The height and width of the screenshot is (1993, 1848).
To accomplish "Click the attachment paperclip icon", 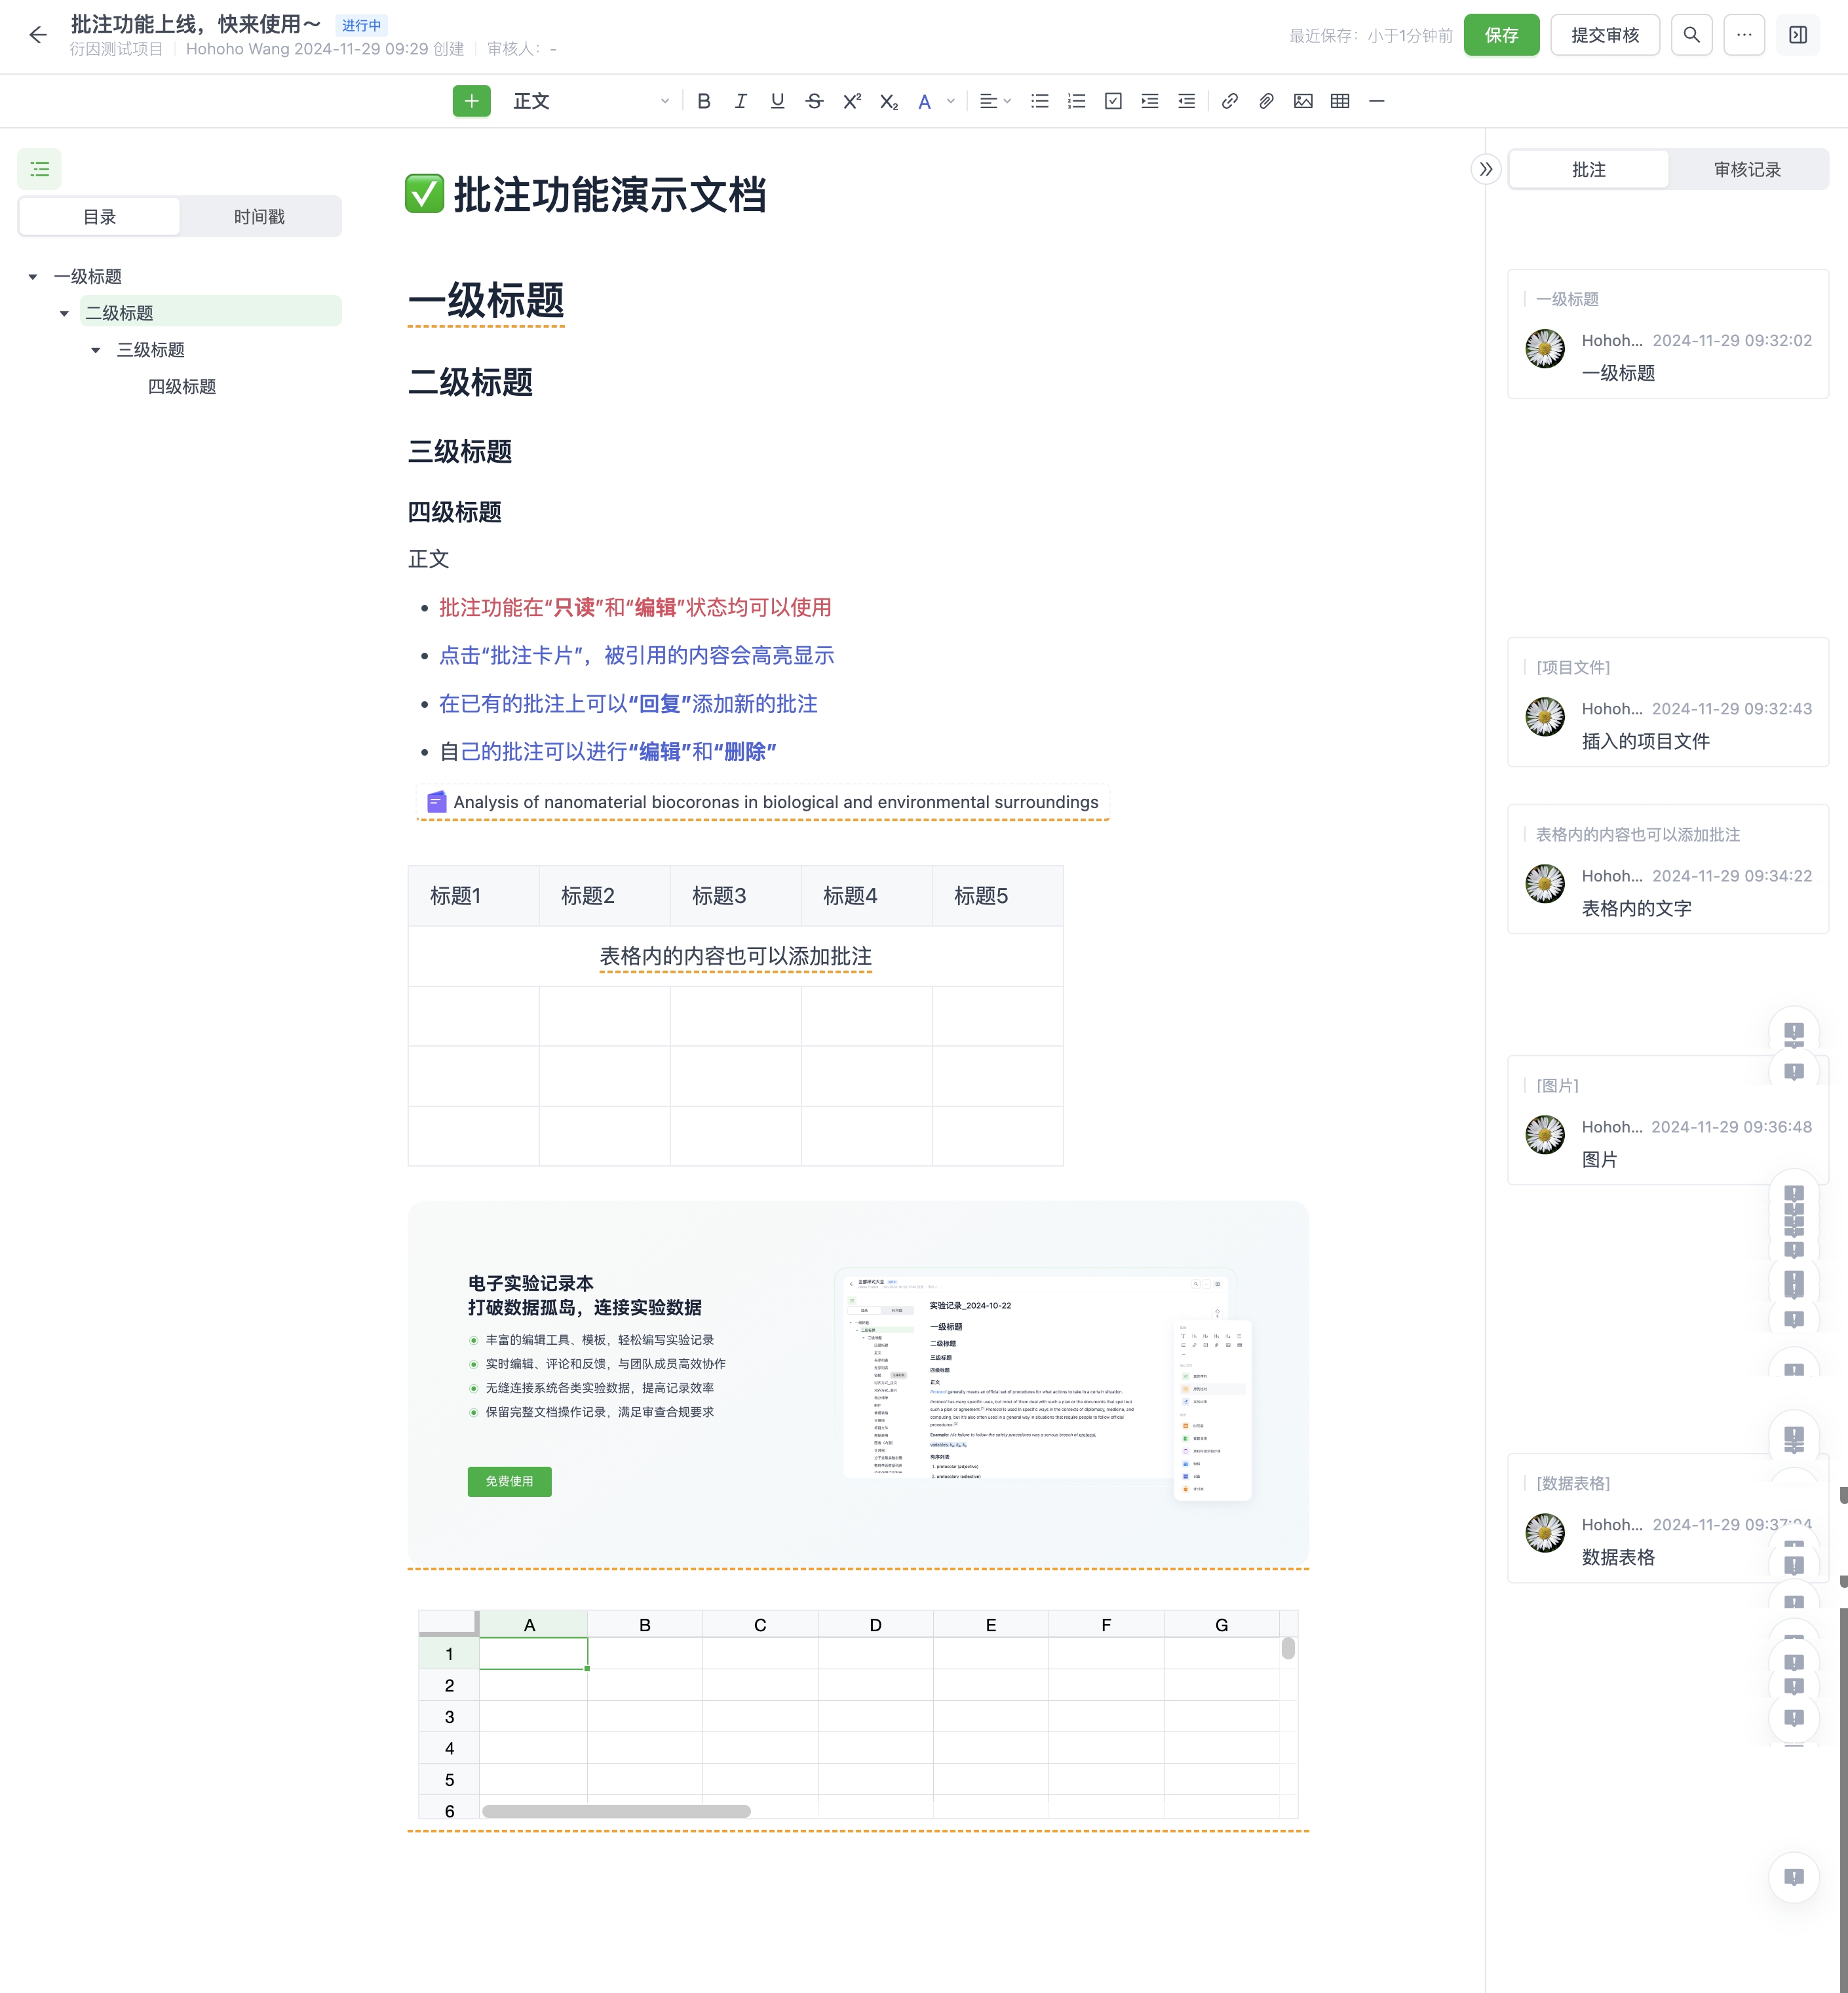I will coord(1266,101).
